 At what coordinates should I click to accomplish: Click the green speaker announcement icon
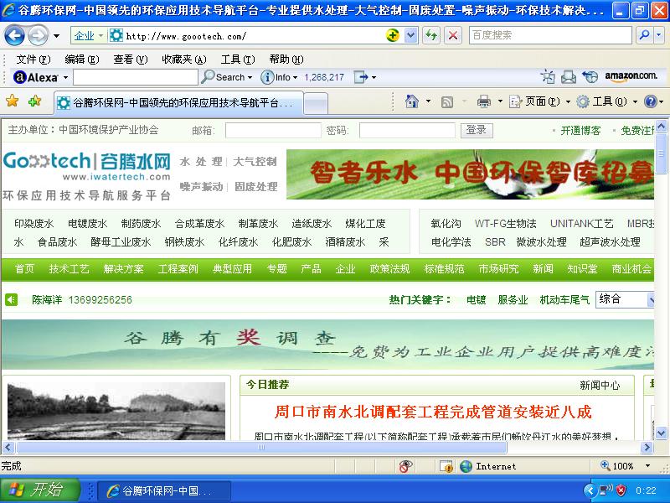(x=12, y=300)
